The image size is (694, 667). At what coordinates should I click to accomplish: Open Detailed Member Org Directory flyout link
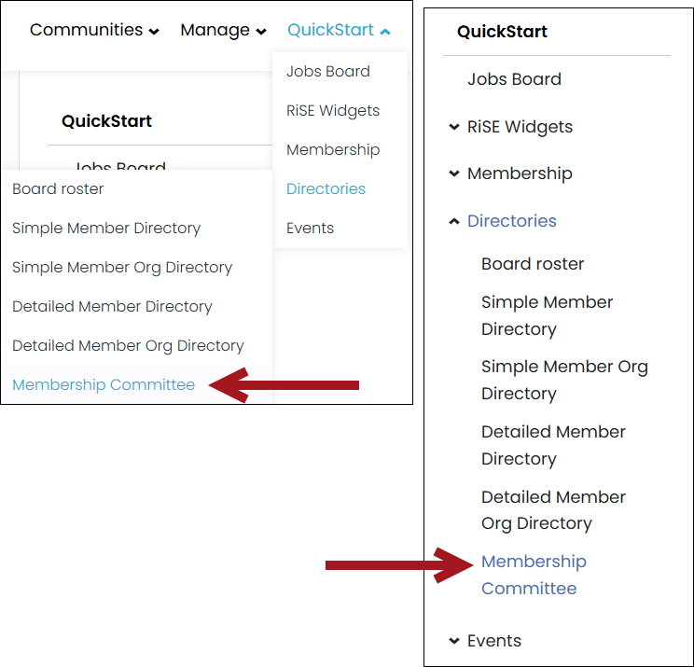[x=128, y=346]
